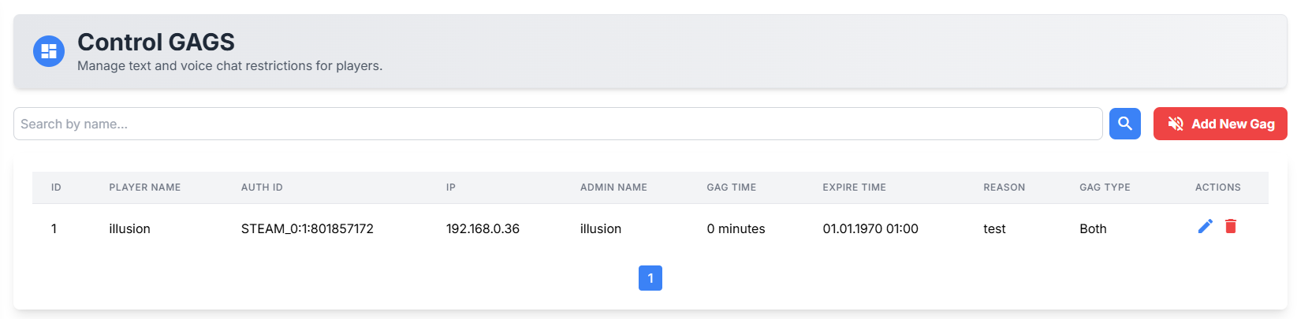
Task: Click the muted speaker icon on Add New Gag
Action: pos(1176,124)
